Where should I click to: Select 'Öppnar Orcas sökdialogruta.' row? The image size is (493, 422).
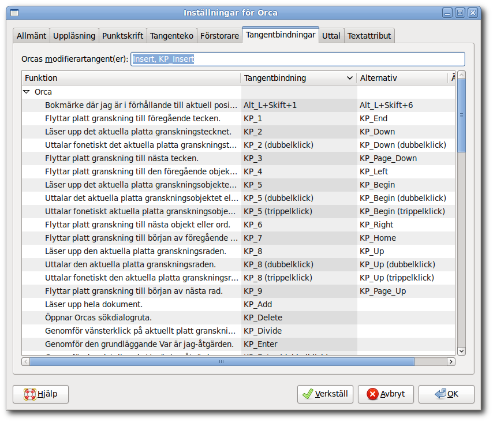pos(238,318)
